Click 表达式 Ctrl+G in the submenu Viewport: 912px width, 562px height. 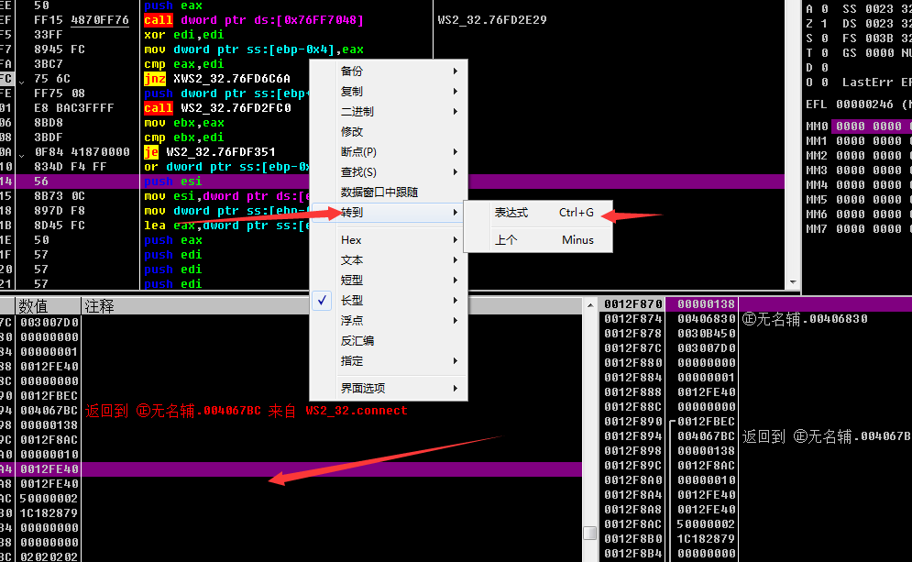click(x=544, y=213)
